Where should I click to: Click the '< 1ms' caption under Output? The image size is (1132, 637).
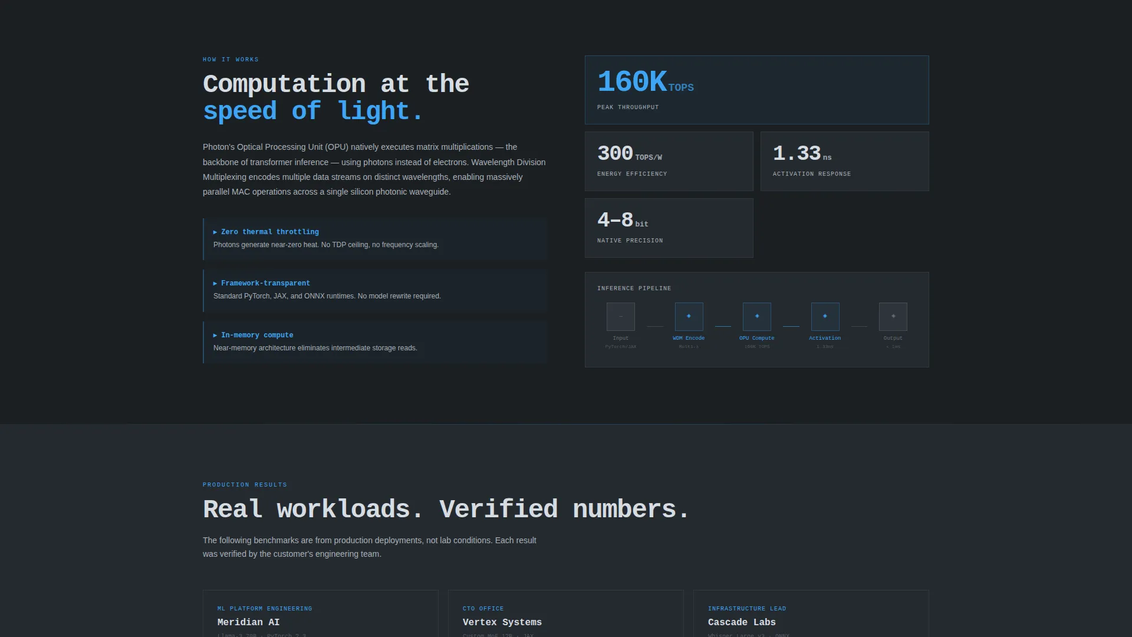(x=893, y=347)
